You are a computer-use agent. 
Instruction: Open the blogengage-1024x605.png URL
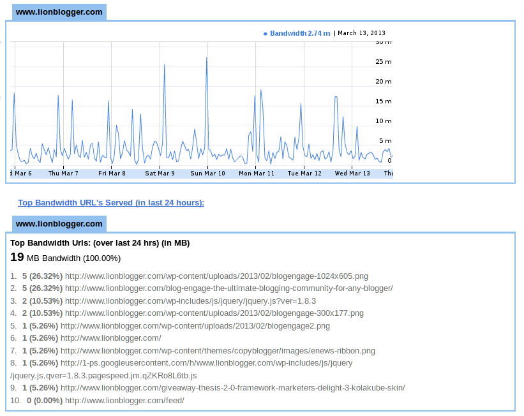[x=216, y=276]
